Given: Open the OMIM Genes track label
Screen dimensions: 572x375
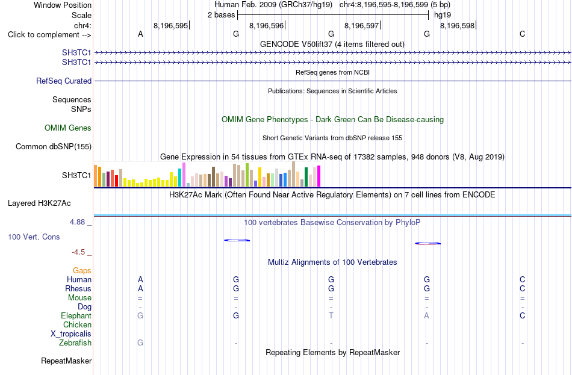Looking at the screenshot, I should tap(67, 128).
